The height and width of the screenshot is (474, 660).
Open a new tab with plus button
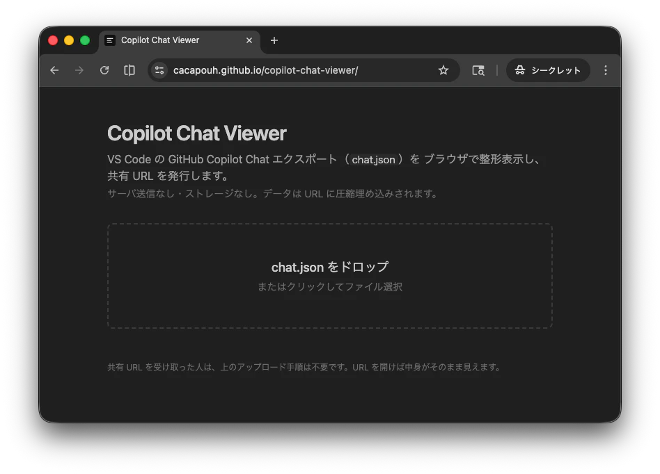pos(274,40)
